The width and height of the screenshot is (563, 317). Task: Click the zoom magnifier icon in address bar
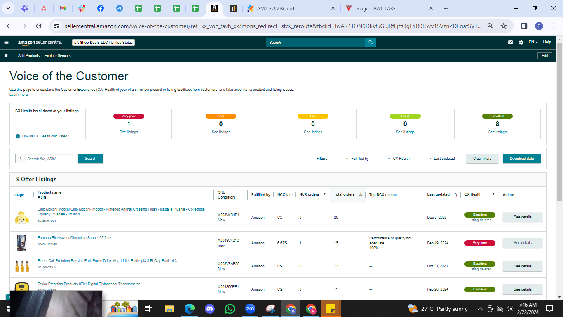tap(490, 26)
